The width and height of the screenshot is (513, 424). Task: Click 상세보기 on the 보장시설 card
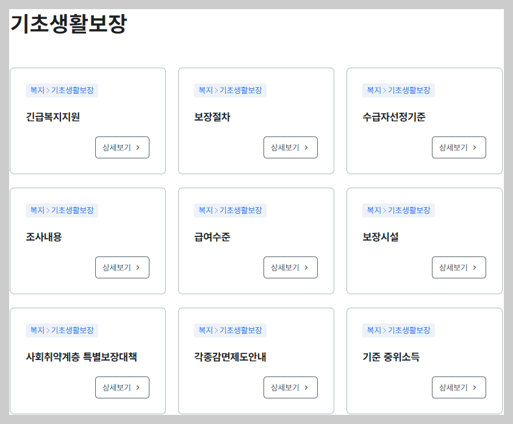click(459, 267)
